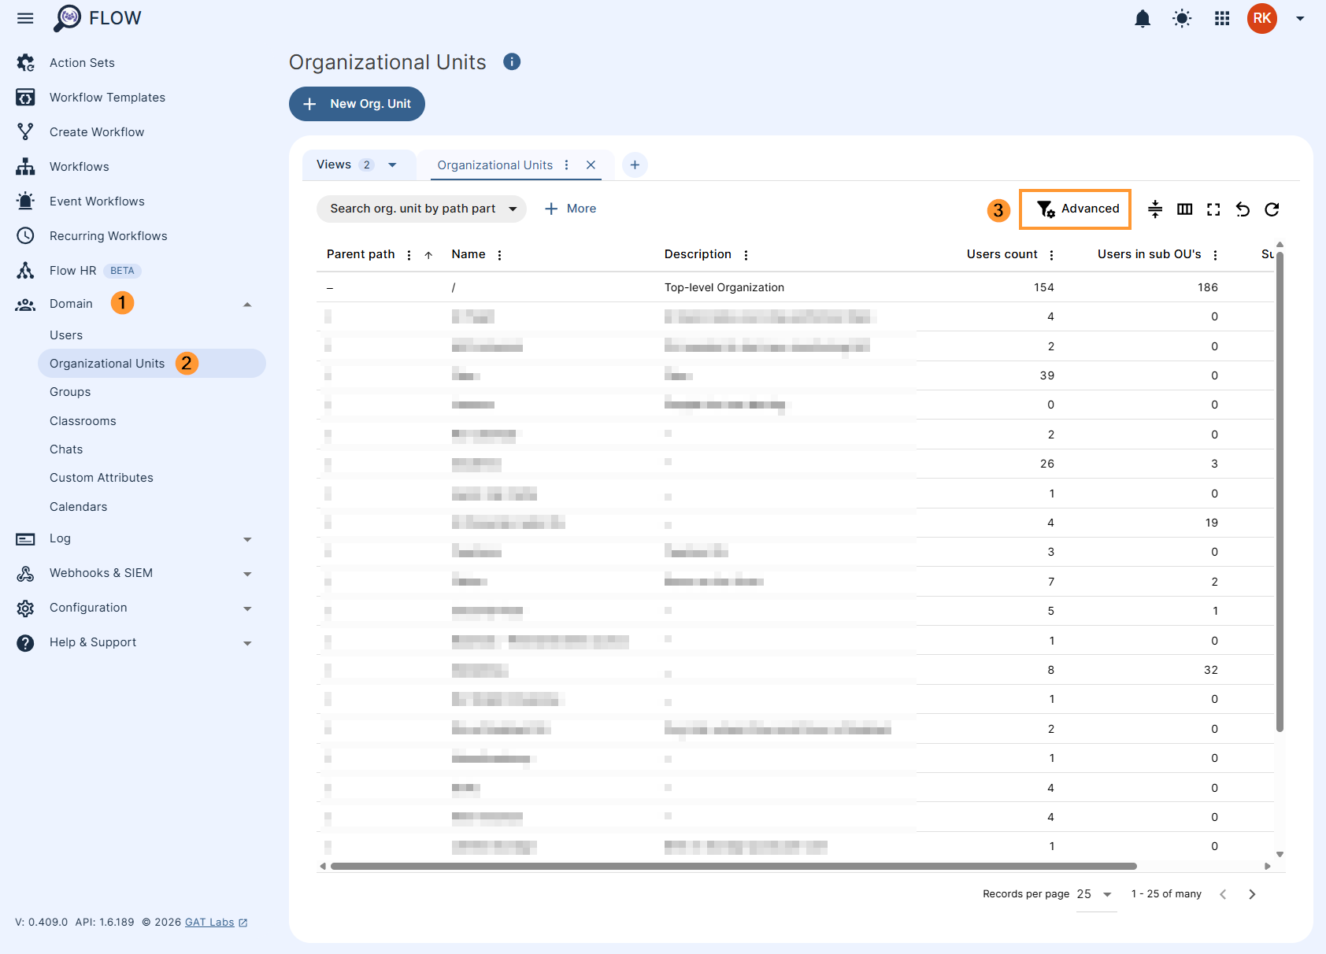Click the New Org. Unit button
This screenshot has width=1326, height=954.
(x=357, y=103)
